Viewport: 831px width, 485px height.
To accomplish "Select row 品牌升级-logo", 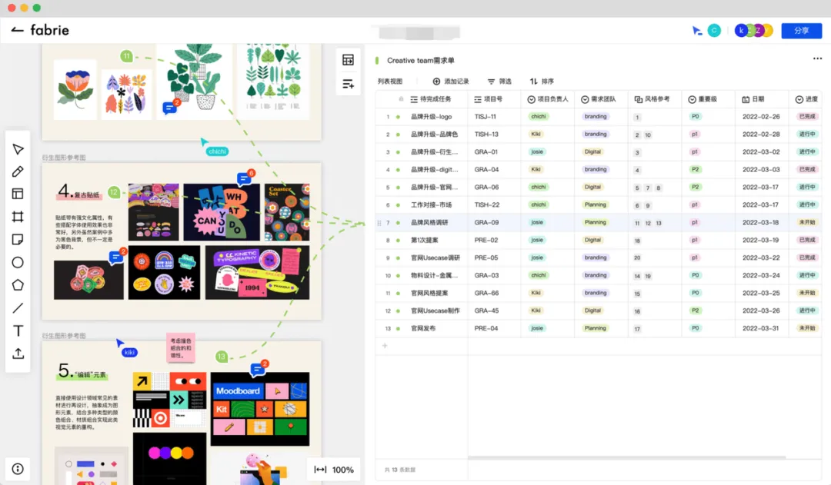I will pos(599,117).
